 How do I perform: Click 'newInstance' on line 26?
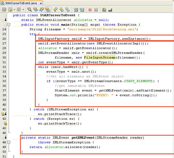point(133,39)
